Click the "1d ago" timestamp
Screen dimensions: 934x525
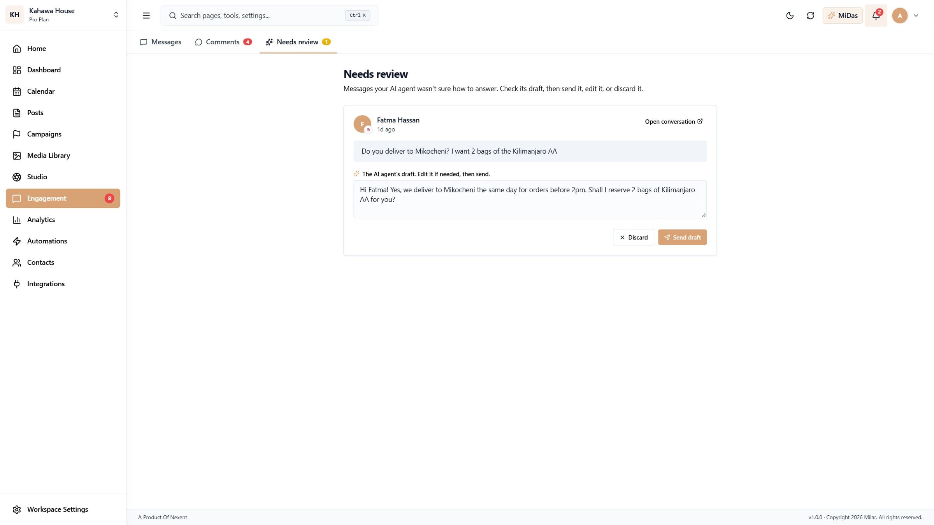[x=386, y=129]
